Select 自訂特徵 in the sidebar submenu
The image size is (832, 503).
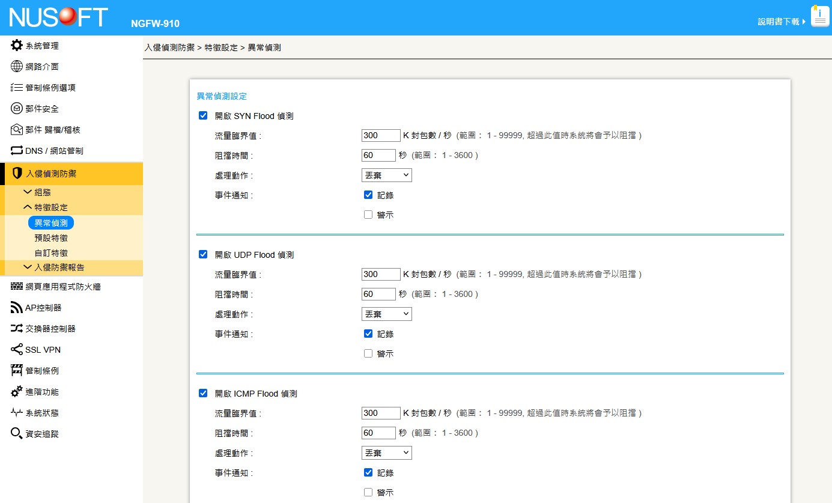point(51,253)
